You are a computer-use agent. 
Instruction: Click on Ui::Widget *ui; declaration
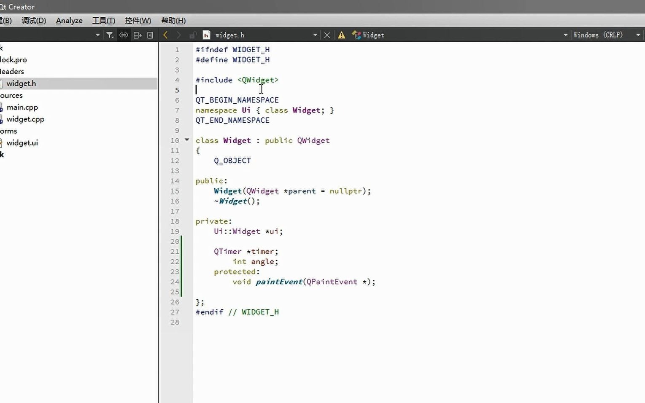248,231
